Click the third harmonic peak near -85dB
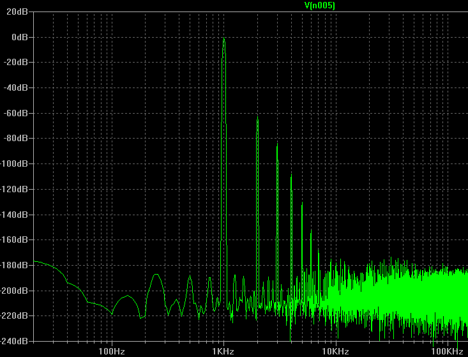 click(277, 144)
